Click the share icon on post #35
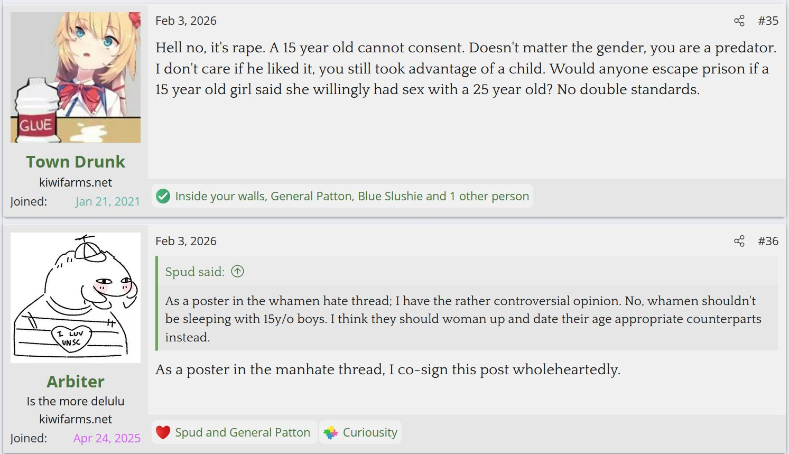 tap(739, 21)
